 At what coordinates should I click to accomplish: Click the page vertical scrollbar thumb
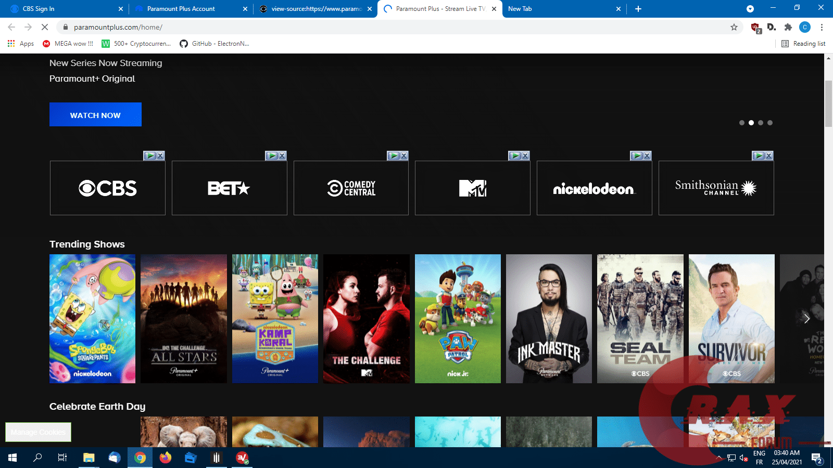coord(828,104)
